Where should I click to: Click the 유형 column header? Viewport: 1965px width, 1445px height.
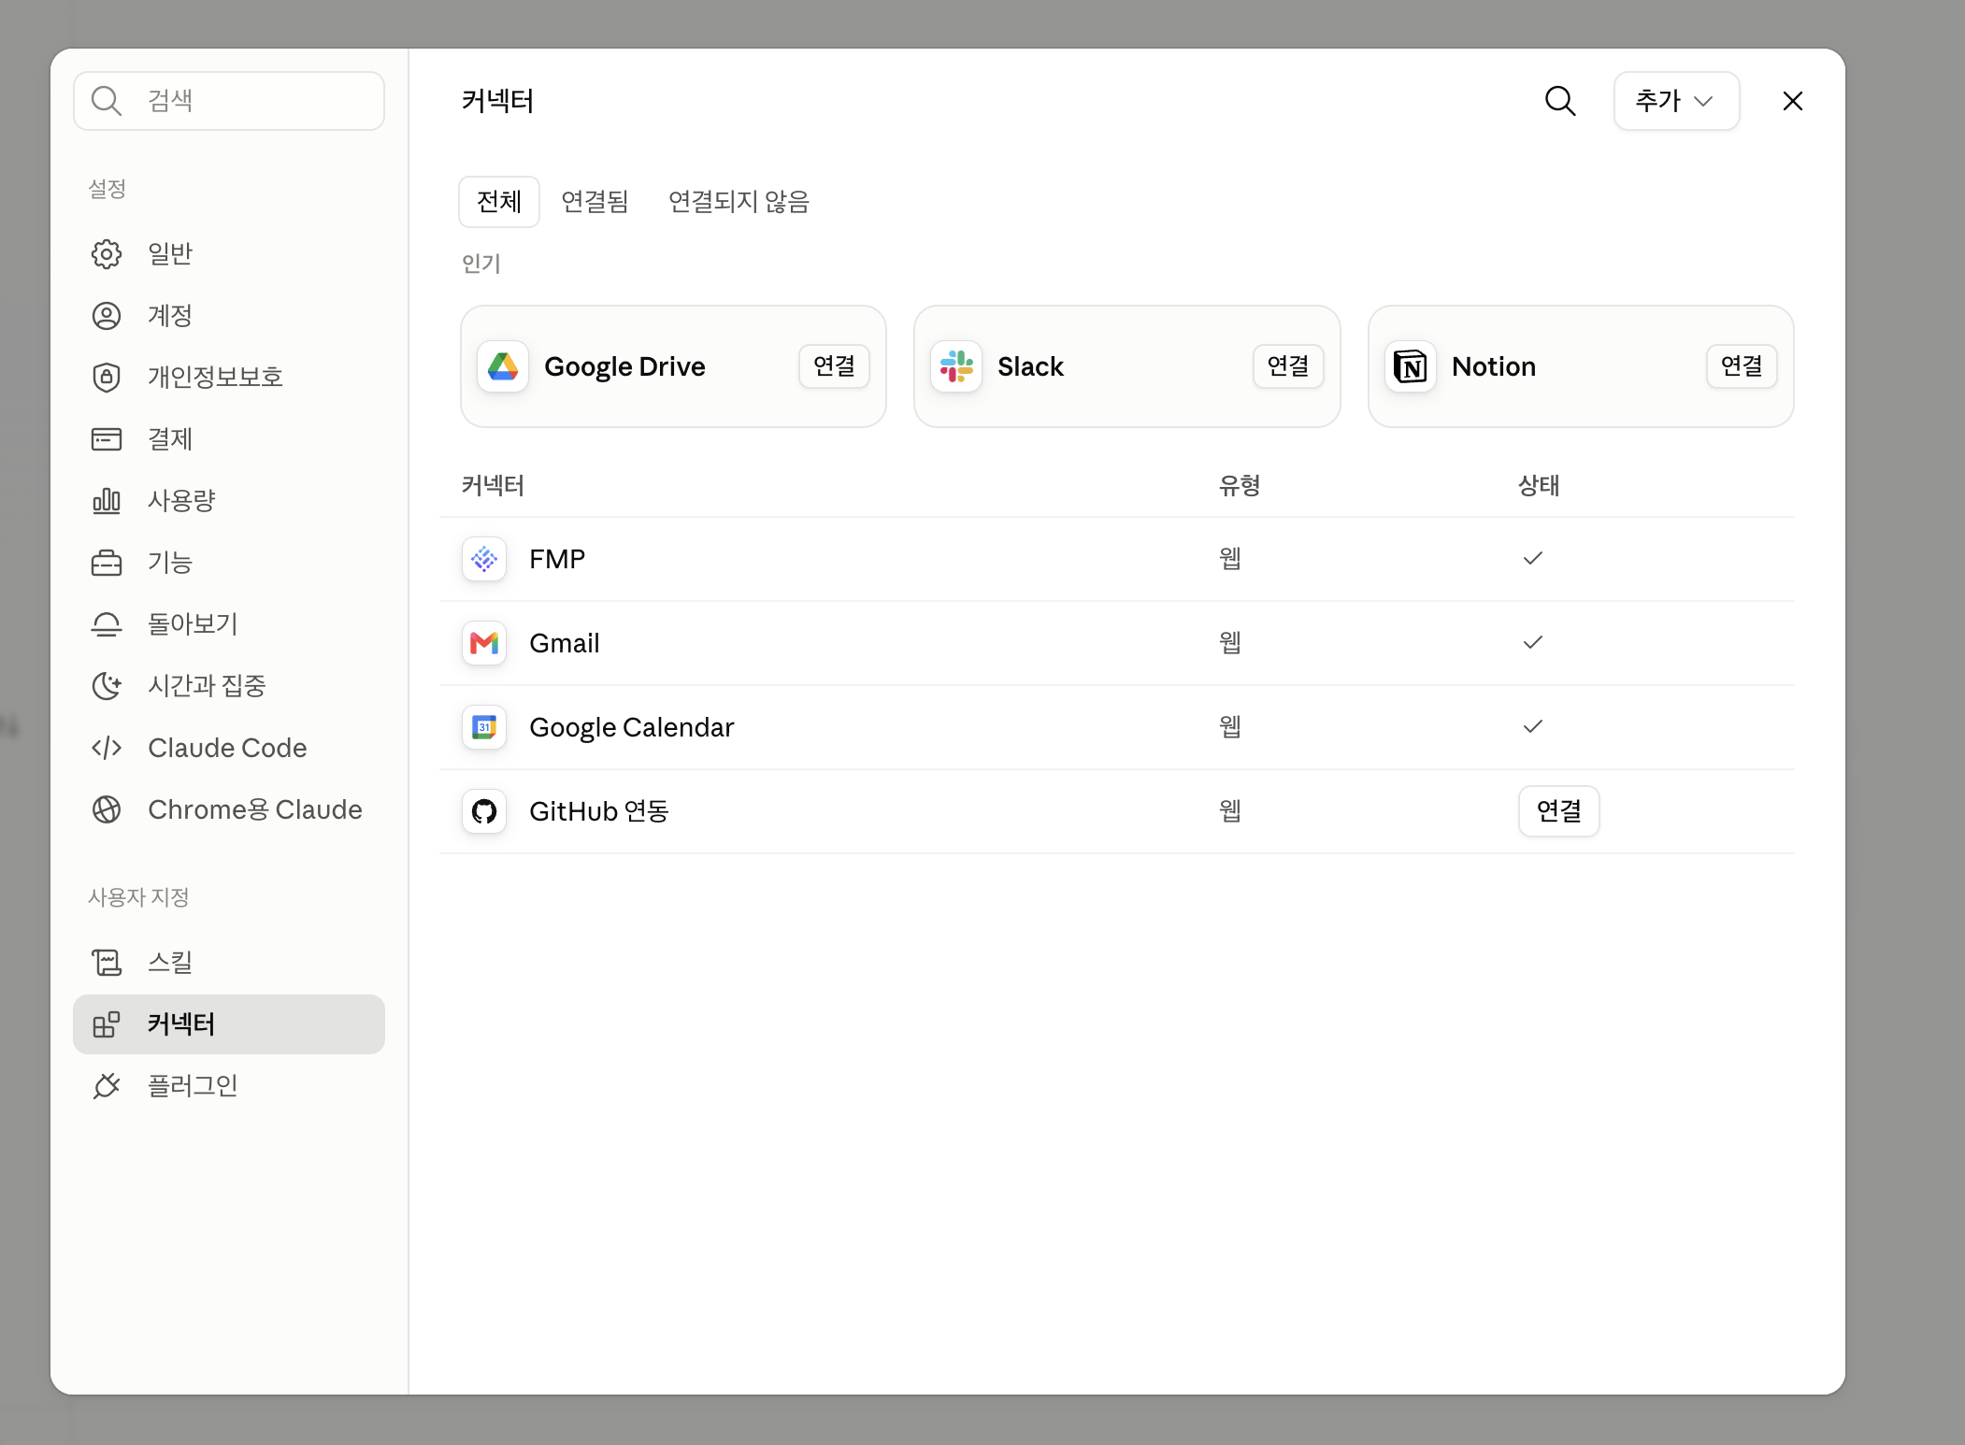(x=1240, y=485)
